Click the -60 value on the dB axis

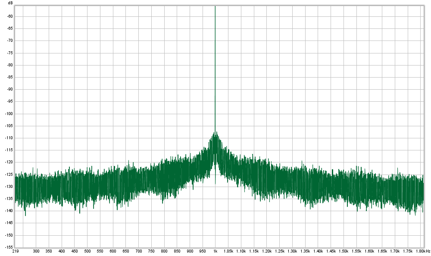(10, 16)
